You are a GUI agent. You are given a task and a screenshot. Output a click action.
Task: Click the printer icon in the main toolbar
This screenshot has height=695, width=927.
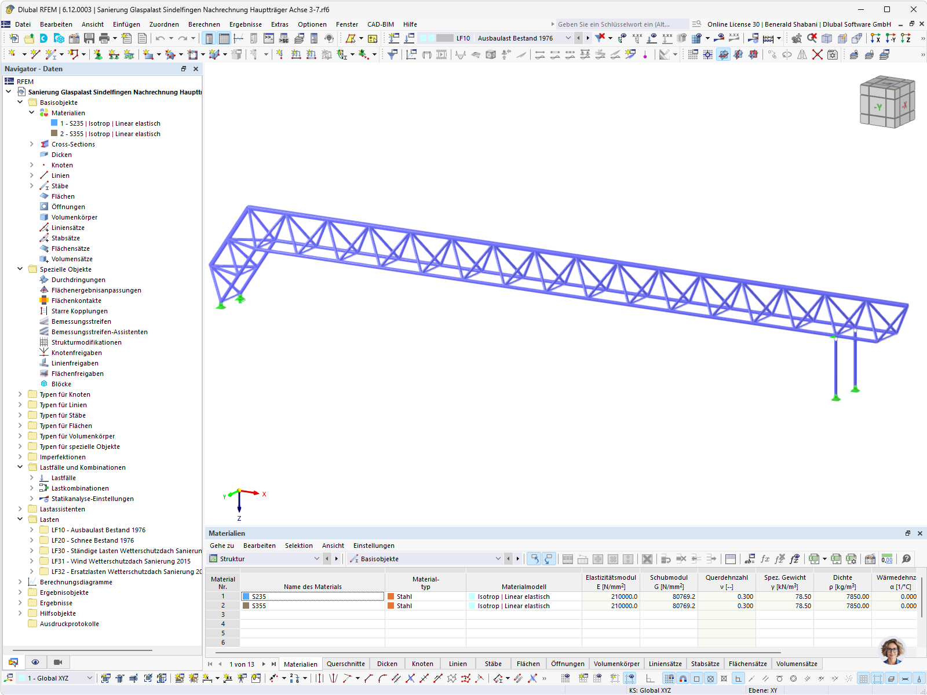point(104,38)
